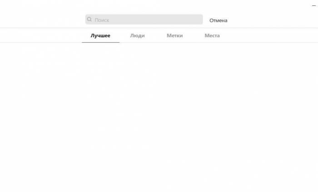Select the Метки tab
This screenshot has height=192, width=318.
(174, 36)
